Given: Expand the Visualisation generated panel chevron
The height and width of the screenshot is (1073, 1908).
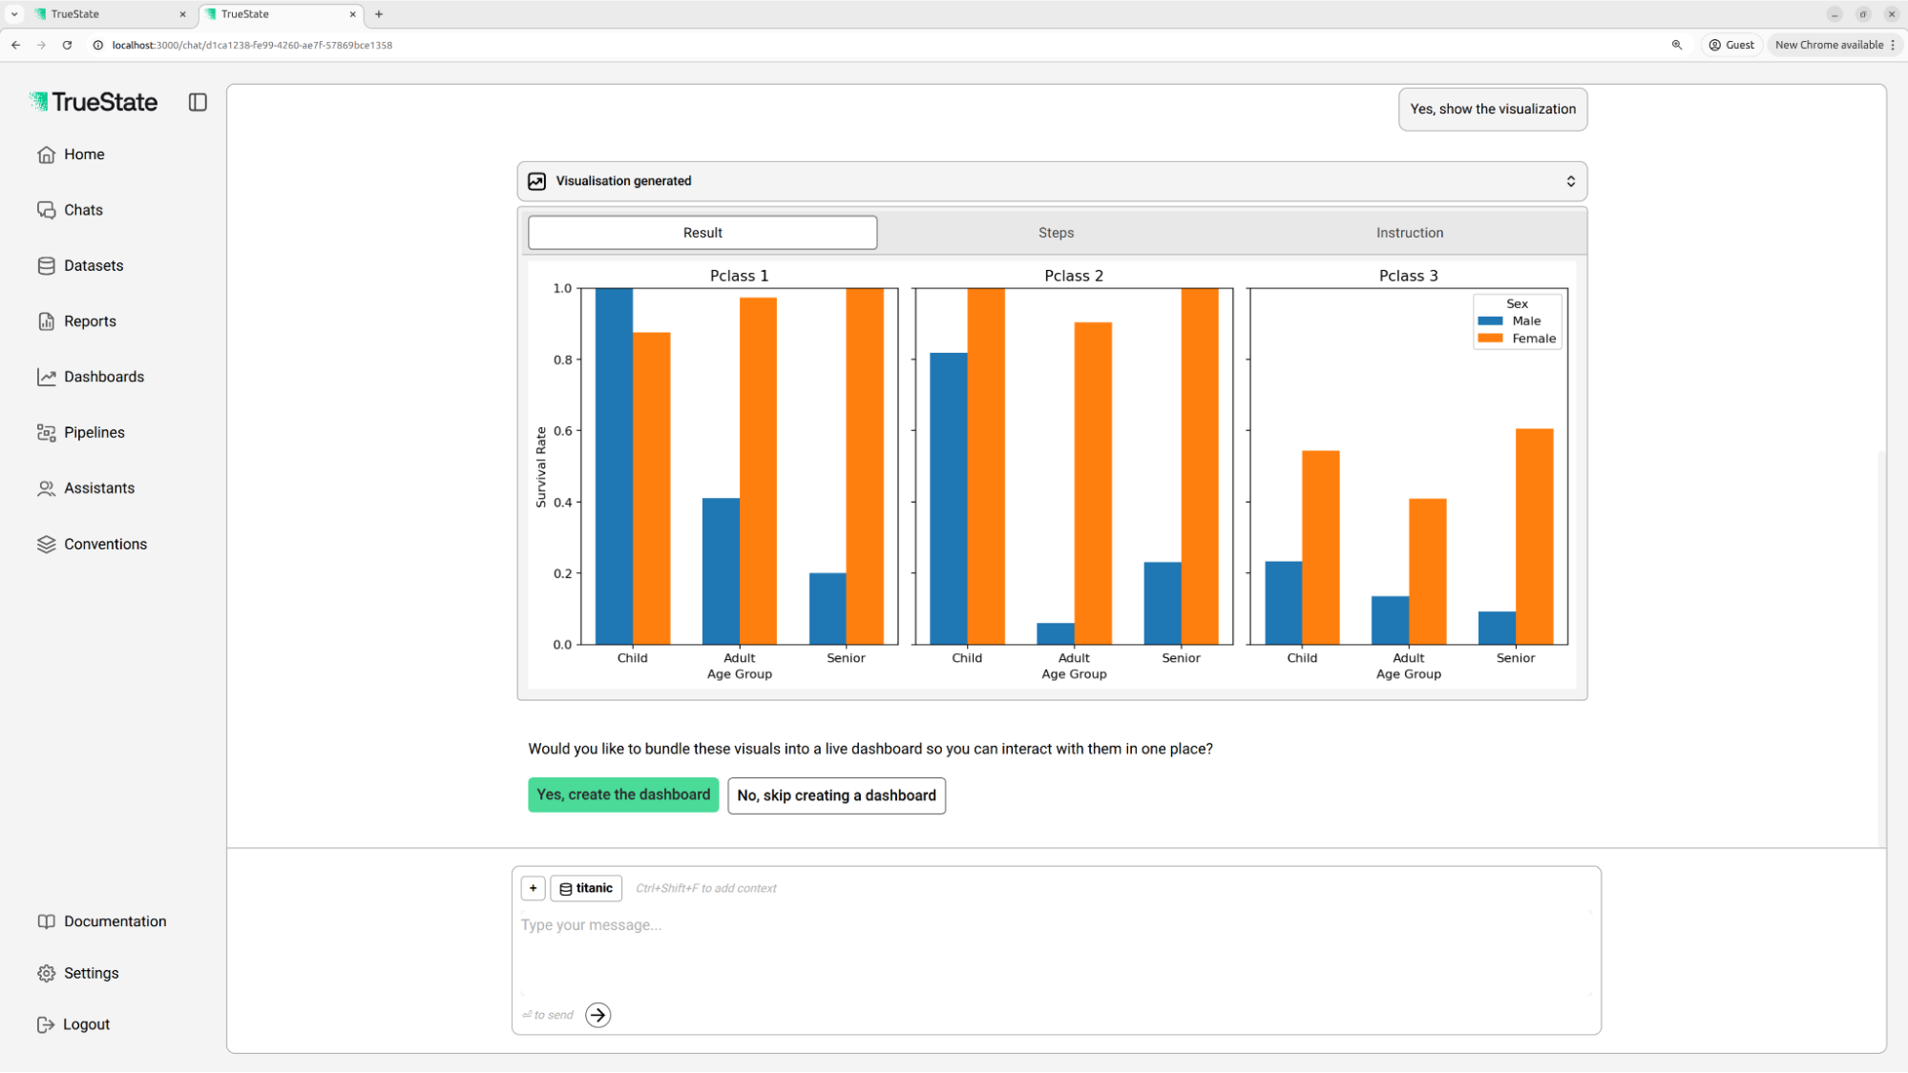Looking at the screenshot, I should click(1570, 181).
